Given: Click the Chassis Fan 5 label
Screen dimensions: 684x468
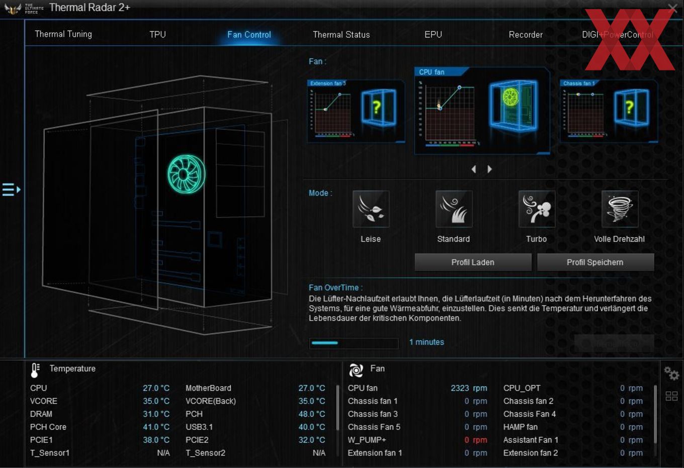Looking at the screenshot, I should coord(374,427).
